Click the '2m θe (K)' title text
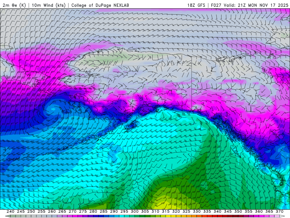 tap(14, 5)
